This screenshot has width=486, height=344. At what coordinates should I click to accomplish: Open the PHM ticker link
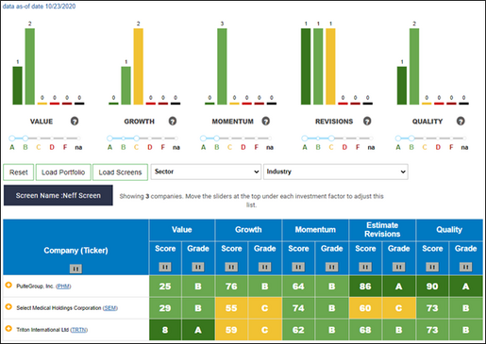pyautogui.click(x=63, y=287)
